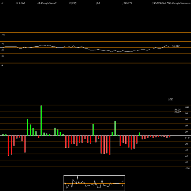Image resolution: width=191 pixels, height=191 pixels.
Task: Click the MR panel title label
Action: 170,99
